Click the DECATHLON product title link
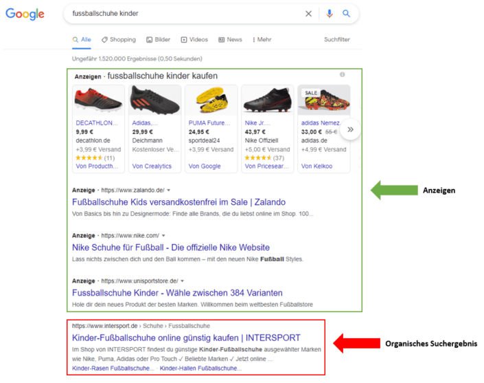The image size is (484, 383). pyautogui.click(x=97, y=123)
